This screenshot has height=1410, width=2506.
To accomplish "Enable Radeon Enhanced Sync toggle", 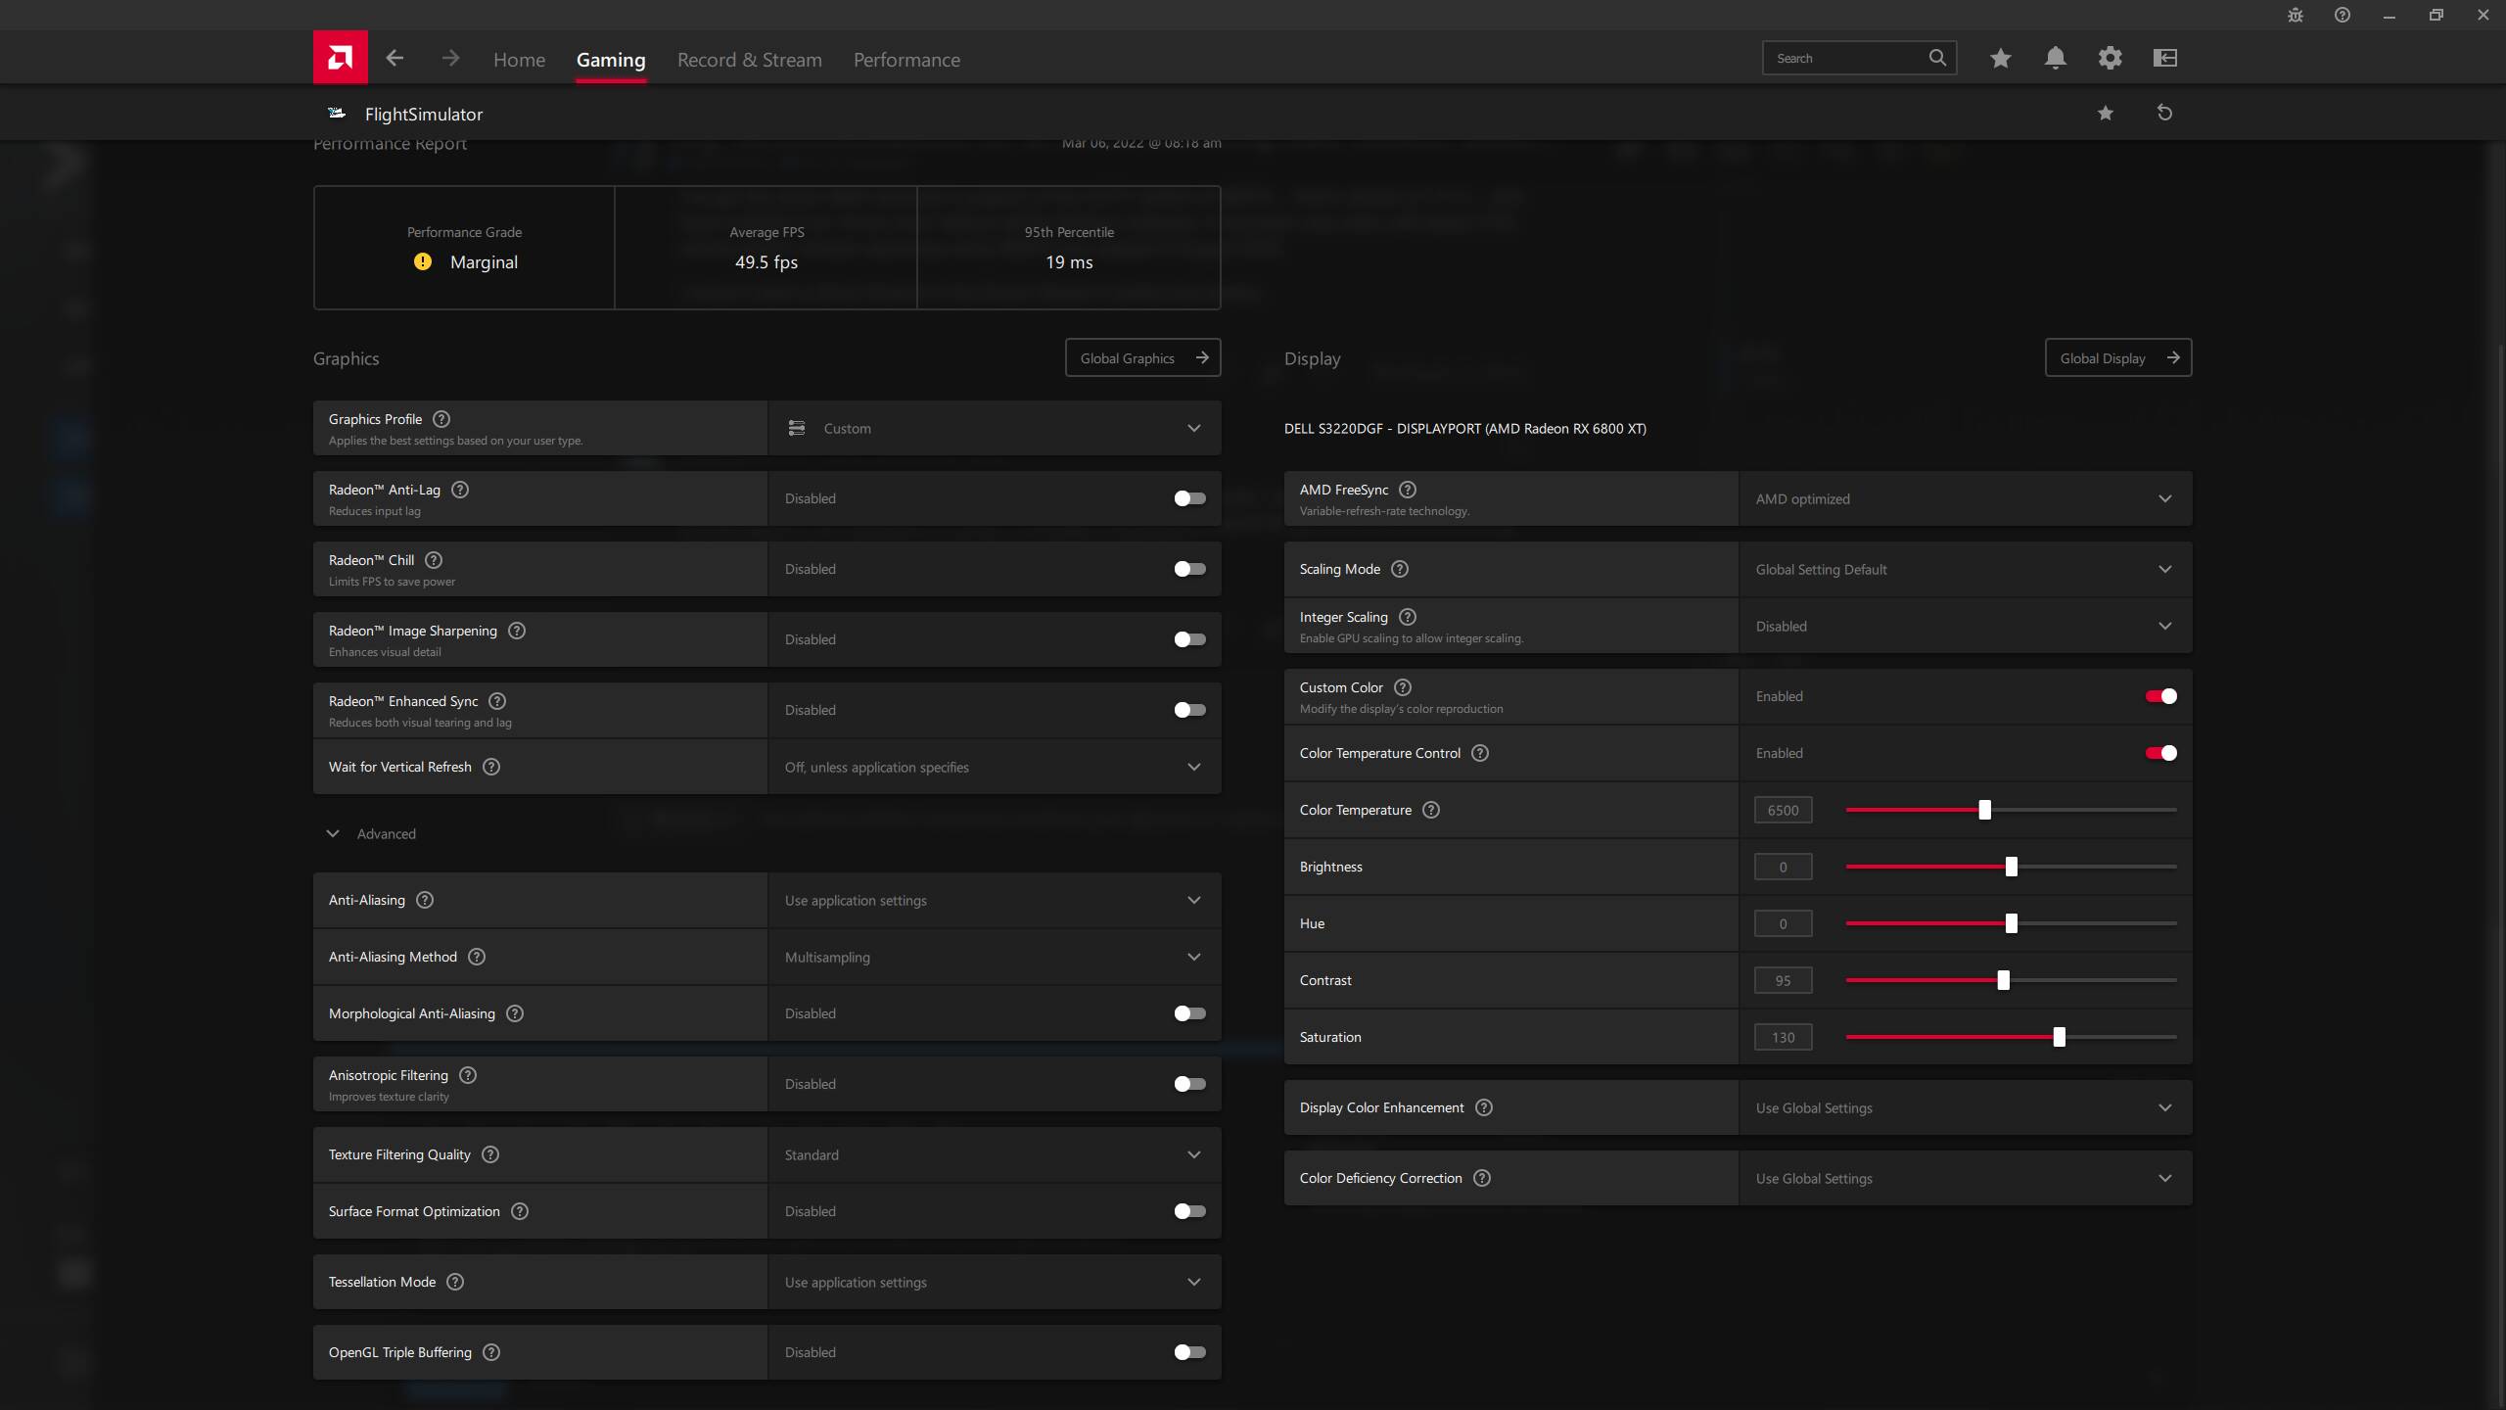I will pyautogui.click(x=1189, y=710).
